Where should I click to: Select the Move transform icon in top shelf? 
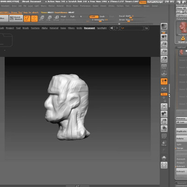(42, 18)
